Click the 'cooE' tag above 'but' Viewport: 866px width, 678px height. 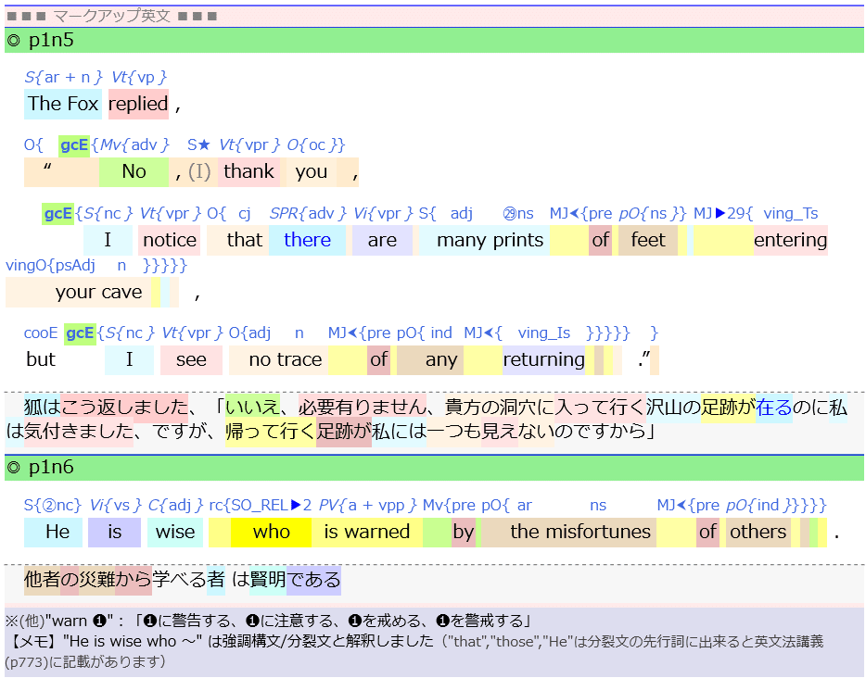pyautogui.click(x=40, y=333)
